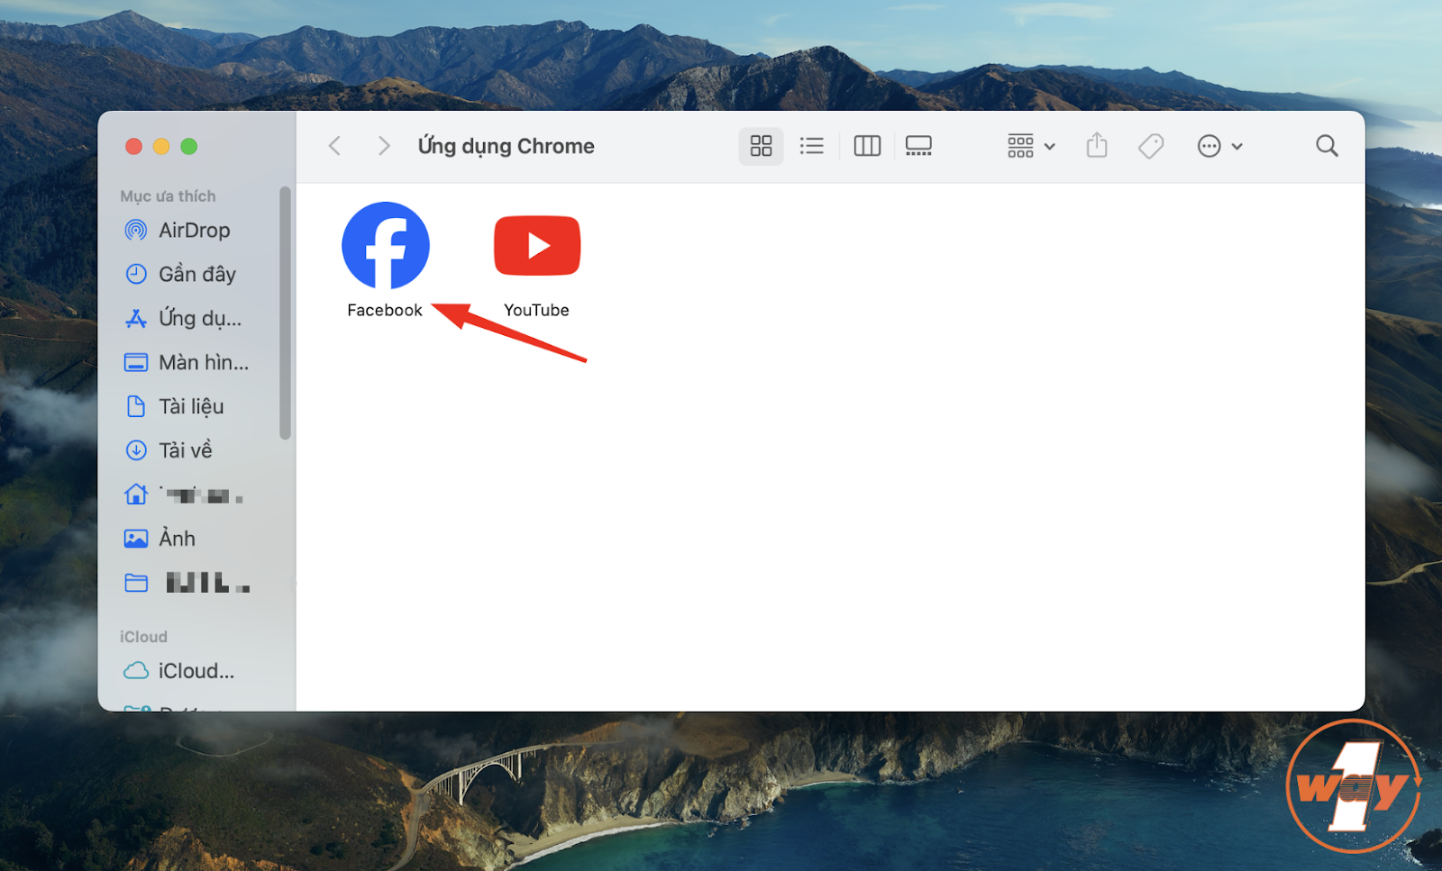Open the group-by dropdown
Screen dimensions: 1442x871
pyautogui.click(x=1031, y=146)
